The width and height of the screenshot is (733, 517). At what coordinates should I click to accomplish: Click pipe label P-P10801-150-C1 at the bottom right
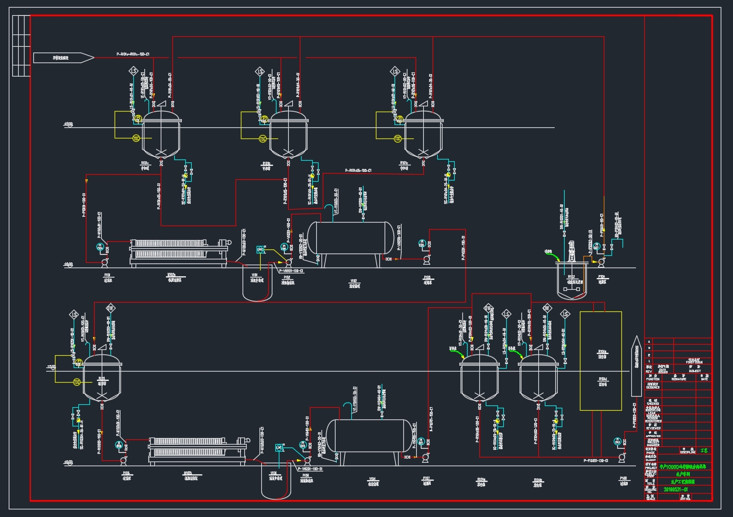596,461
